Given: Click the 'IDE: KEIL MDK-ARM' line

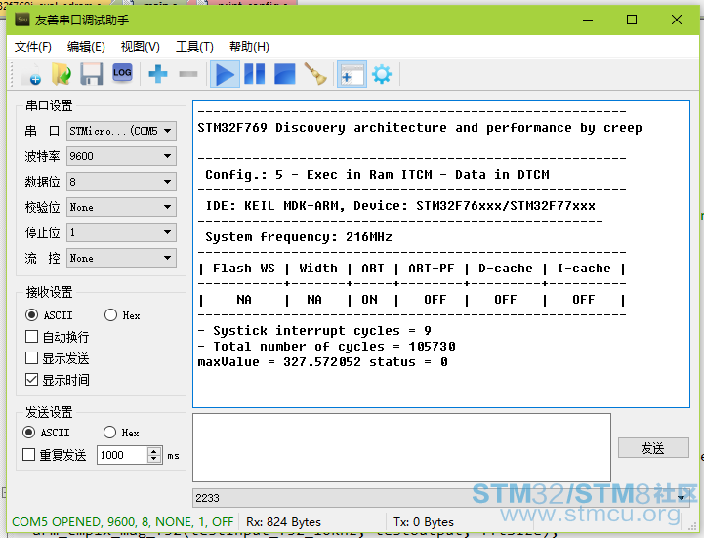Looking at the screenshot, I should tap(400, 206).
